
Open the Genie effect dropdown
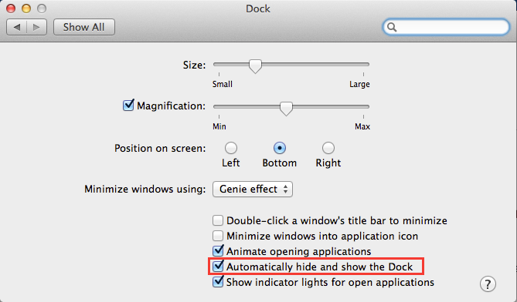(253, 190)
